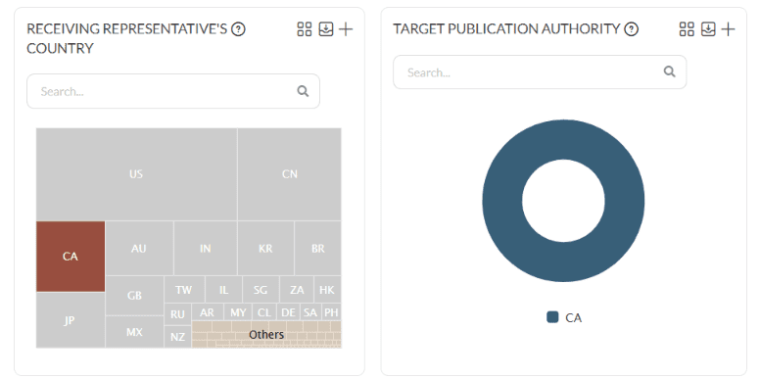Select the JP treemap tile
Image resolution: width=760 pixels, height=379 pixels.
[71, 320]
